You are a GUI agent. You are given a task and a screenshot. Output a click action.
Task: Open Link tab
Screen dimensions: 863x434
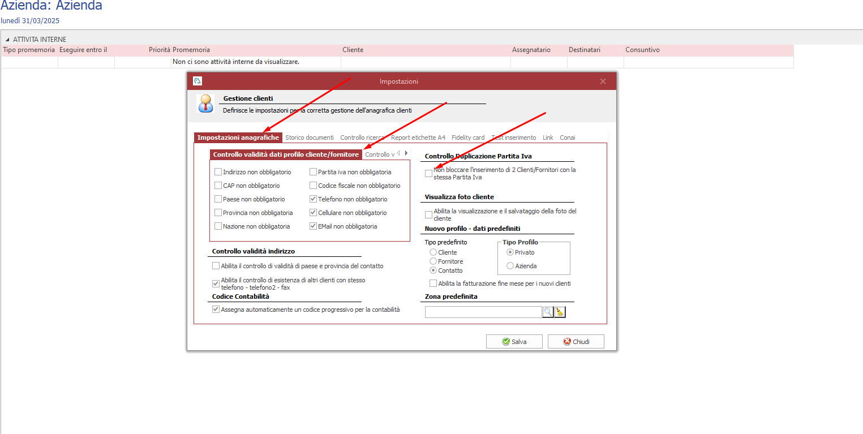[548, 137]
